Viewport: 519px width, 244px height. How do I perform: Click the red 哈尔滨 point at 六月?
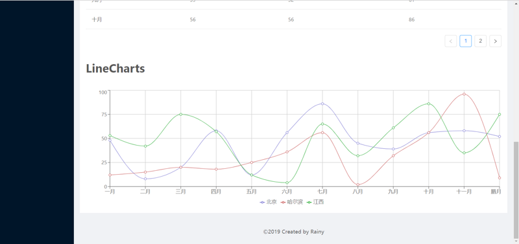tap(287, 152)
